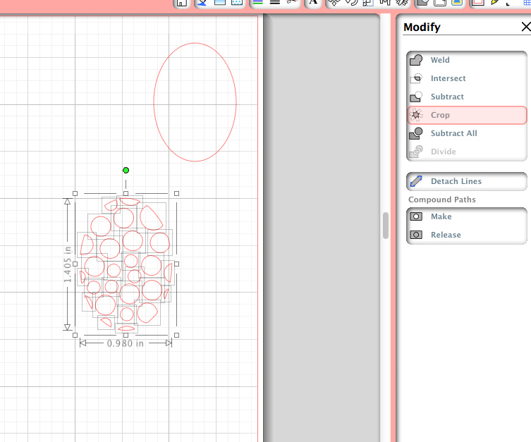Close the Modify panel
Screen dimensions: 531x442
click(x=526, y=27)
